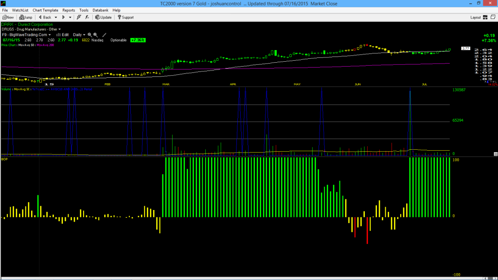Open the Chart Template menu
The image size is (498, 280).
pos(45,10)
